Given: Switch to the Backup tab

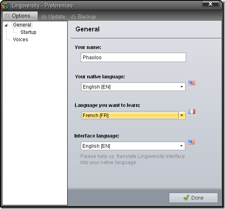Looking at the screenshot, I should pos(83,17).
